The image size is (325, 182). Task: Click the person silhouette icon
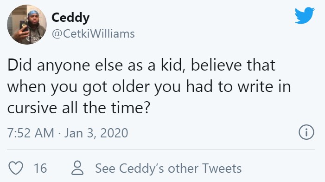coord(77,168)
